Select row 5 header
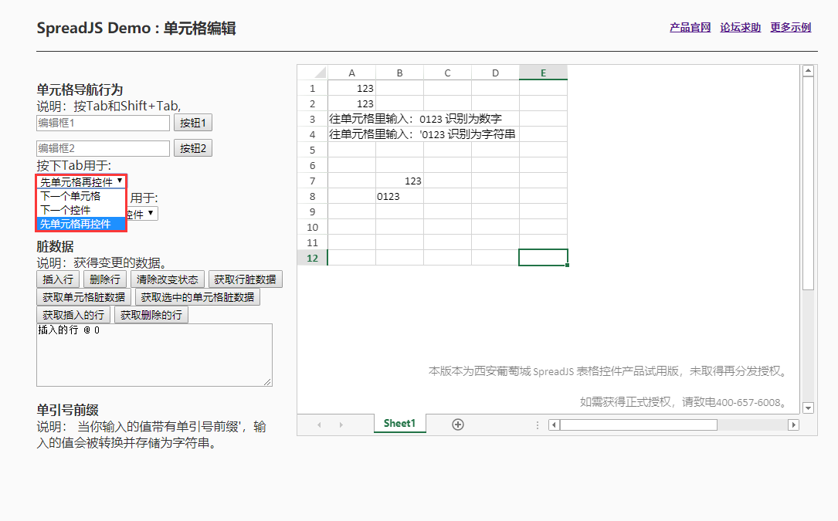Screen dimensions: 838x521 point(313,150)
